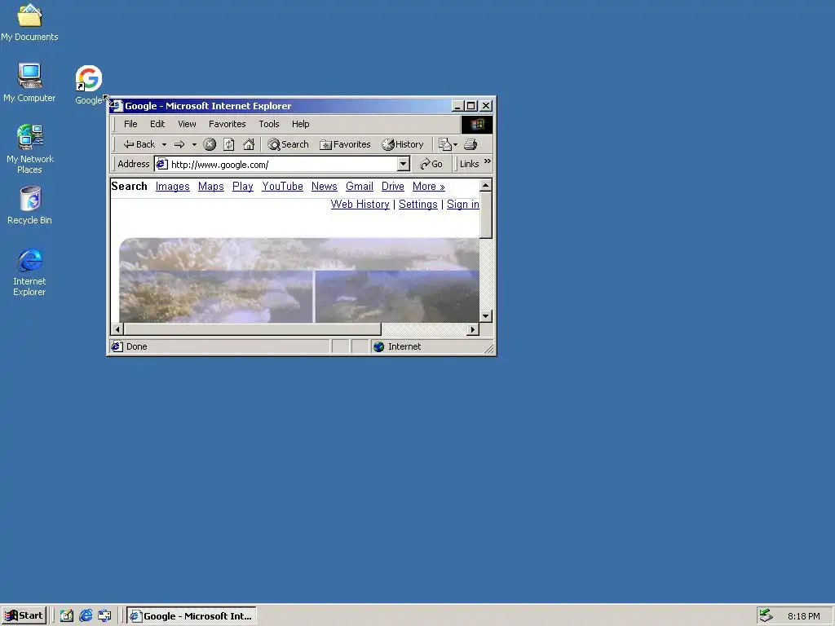
Task: Click the Google doodle image
Action: point(299,280)
